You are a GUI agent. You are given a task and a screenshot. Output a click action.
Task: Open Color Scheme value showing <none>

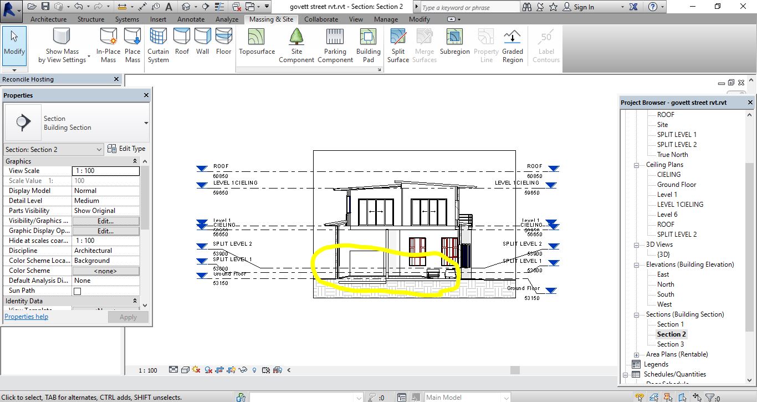pos(105,270)
